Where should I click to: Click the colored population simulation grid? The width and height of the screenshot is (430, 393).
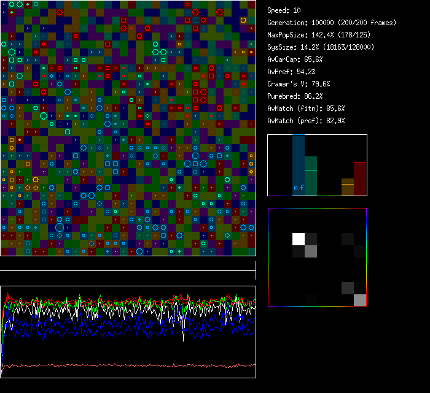[x=128, y=128]
